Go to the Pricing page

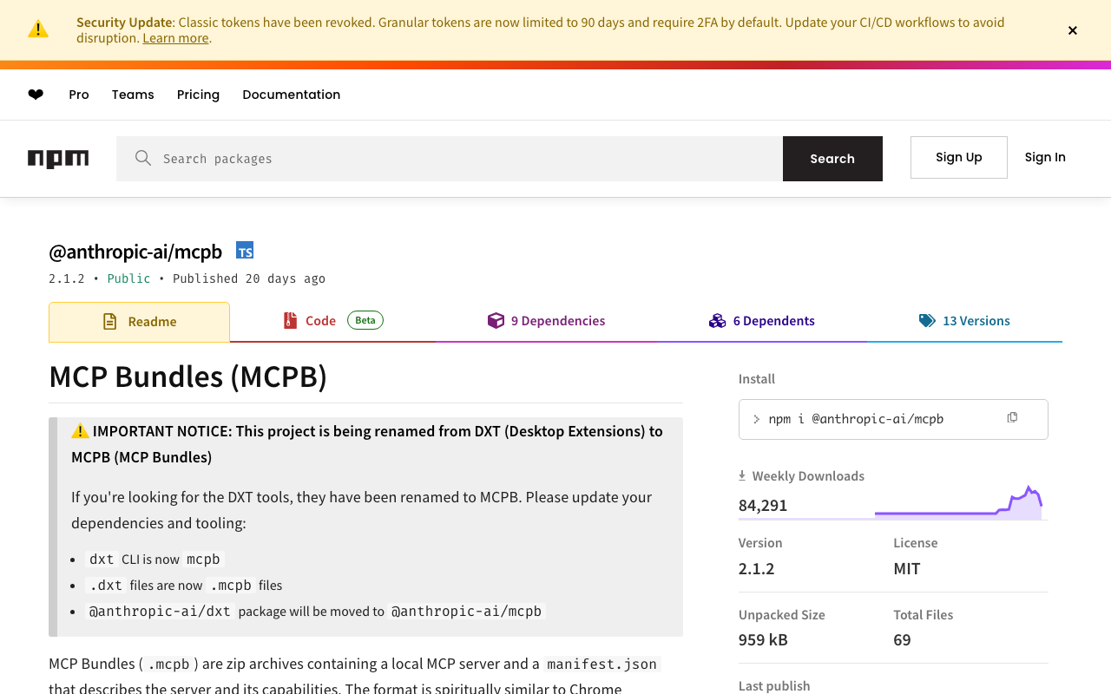point(198,95)
